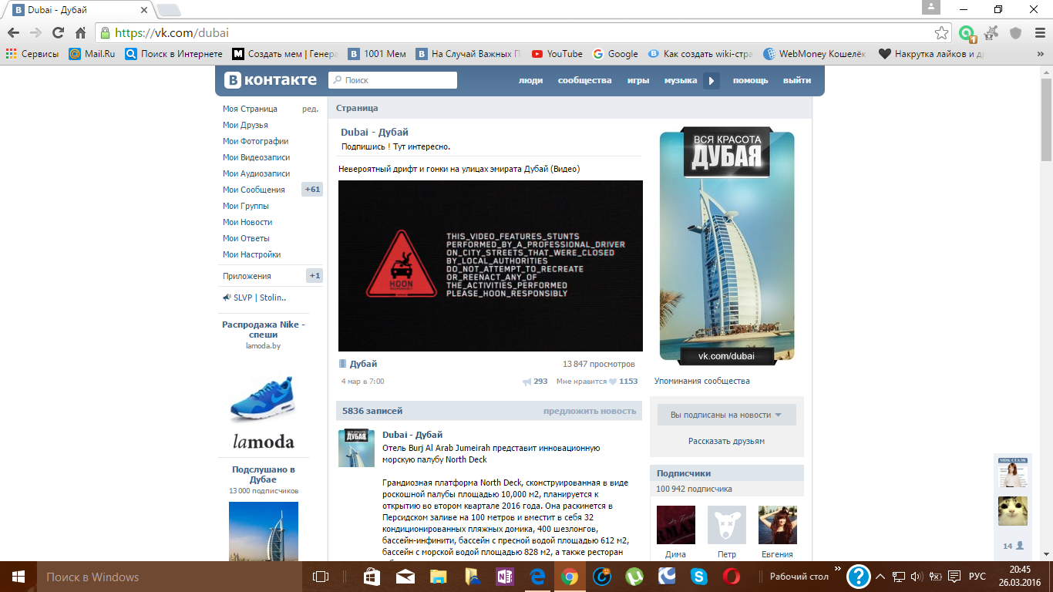Open Моя Страница in left sidebar
Image resolution: width=1053 pixels, height=592 pixels.
coord(250,109)
